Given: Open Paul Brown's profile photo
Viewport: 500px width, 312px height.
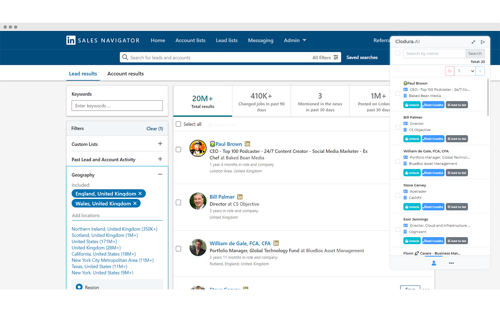Looking at the screenshot, I should coord(198,149).
